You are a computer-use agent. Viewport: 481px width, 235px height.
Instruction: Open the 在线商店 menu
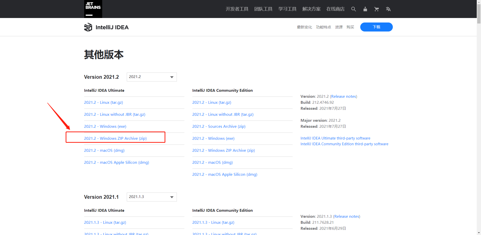click(335, 9)
